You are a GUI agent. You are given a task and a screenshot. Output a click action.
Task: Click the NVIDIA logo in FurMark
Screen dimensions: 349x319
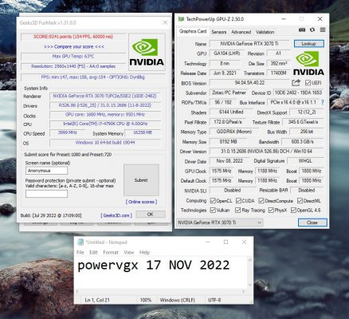tap(147, 52)
